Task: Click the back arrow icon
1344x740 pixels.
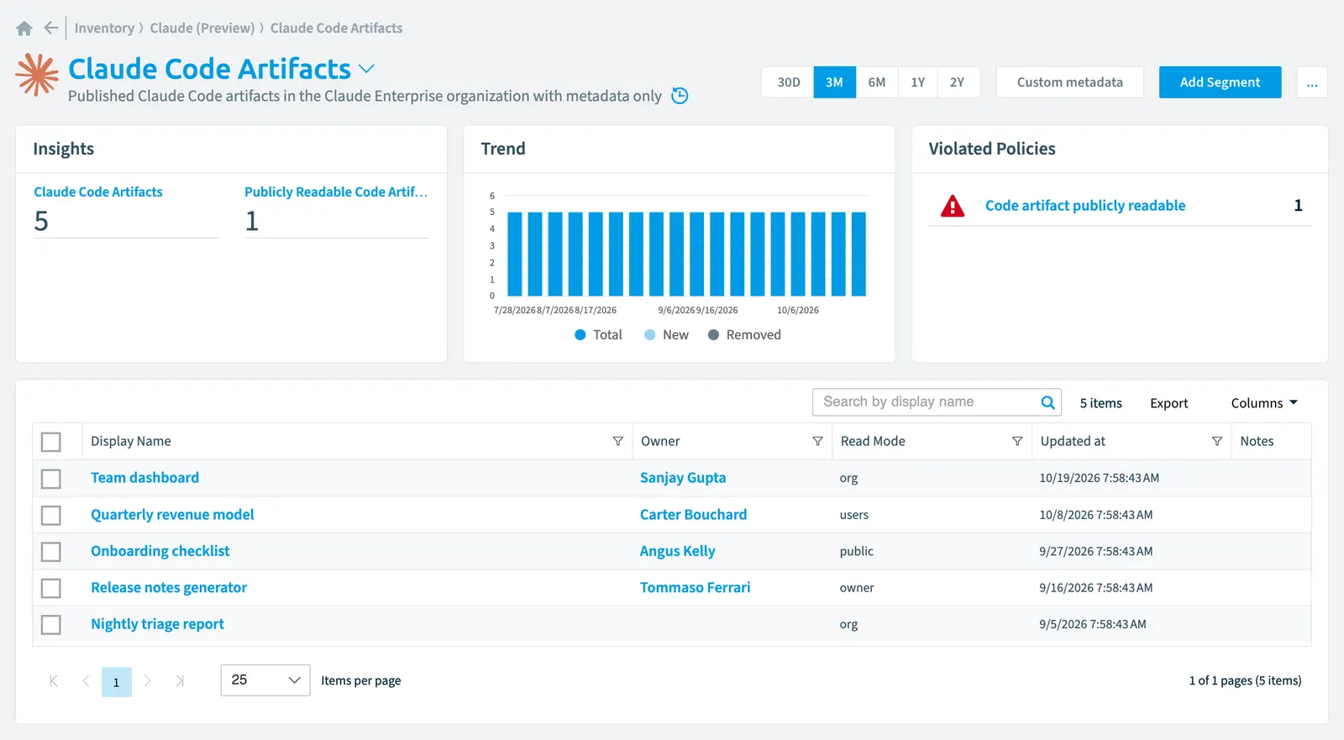Action: point(51,28)
